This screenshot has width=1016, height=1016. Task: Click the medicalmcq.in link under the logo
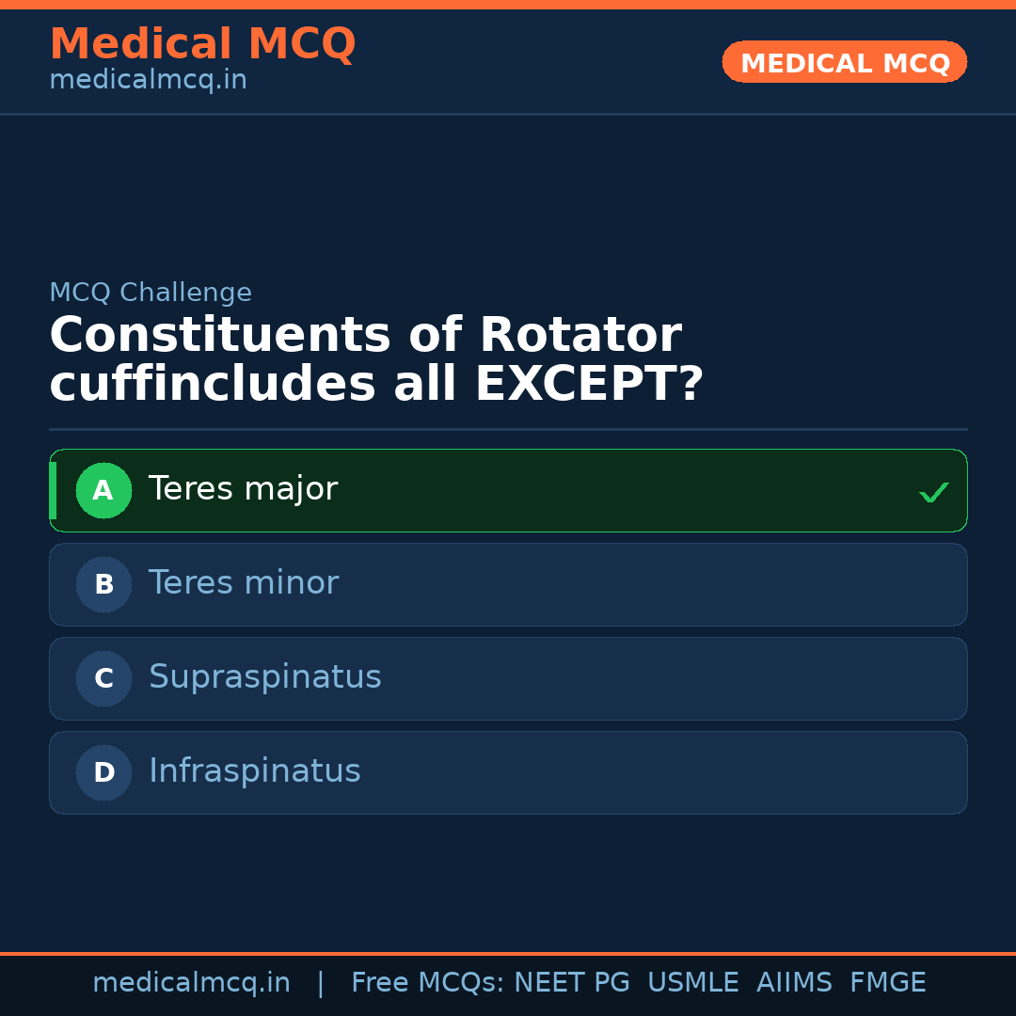(147, 80)
